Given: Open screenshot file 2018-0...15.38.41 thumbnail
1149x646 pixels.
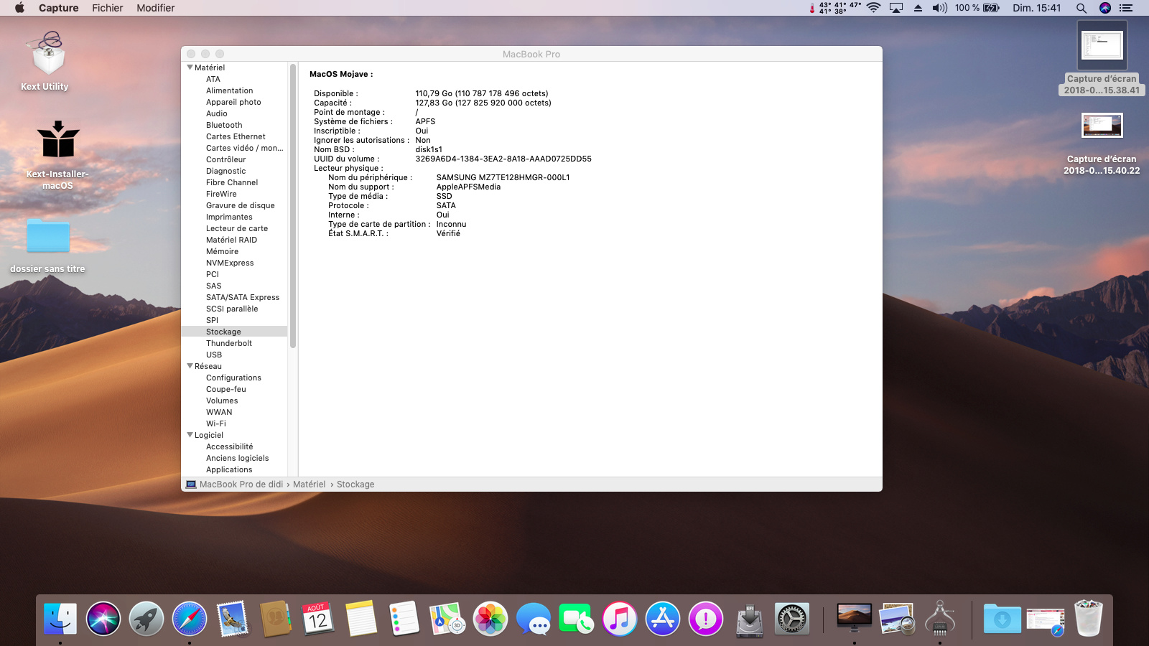Looking at the screenshot, I should pos(1102,45).
